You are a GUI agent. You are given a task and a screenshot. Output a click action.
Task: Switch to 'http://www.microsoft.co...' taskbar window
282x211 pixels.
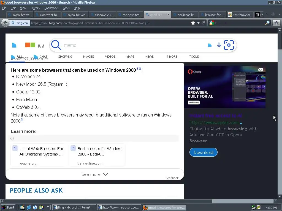coord(120,207)
